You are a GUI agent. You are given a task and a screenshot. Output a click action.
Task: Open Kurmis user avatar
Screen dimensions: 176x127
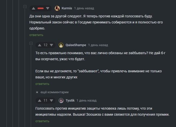[x=57, y=8]
